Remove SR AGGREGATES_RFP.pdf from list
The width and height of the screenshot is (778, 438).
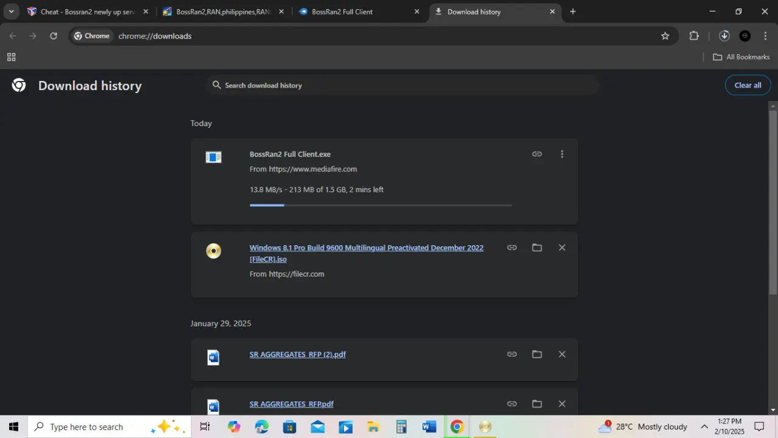pos(562,404)
